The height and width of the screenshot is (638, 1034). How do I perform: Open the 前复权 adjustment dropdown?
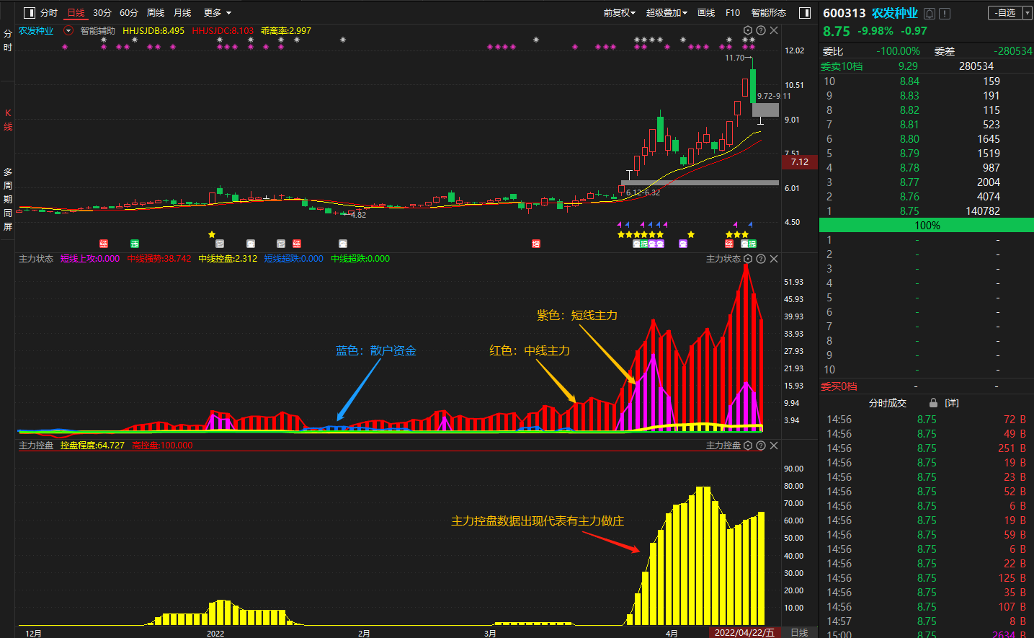pyautogui.click(x=619, y=13)
